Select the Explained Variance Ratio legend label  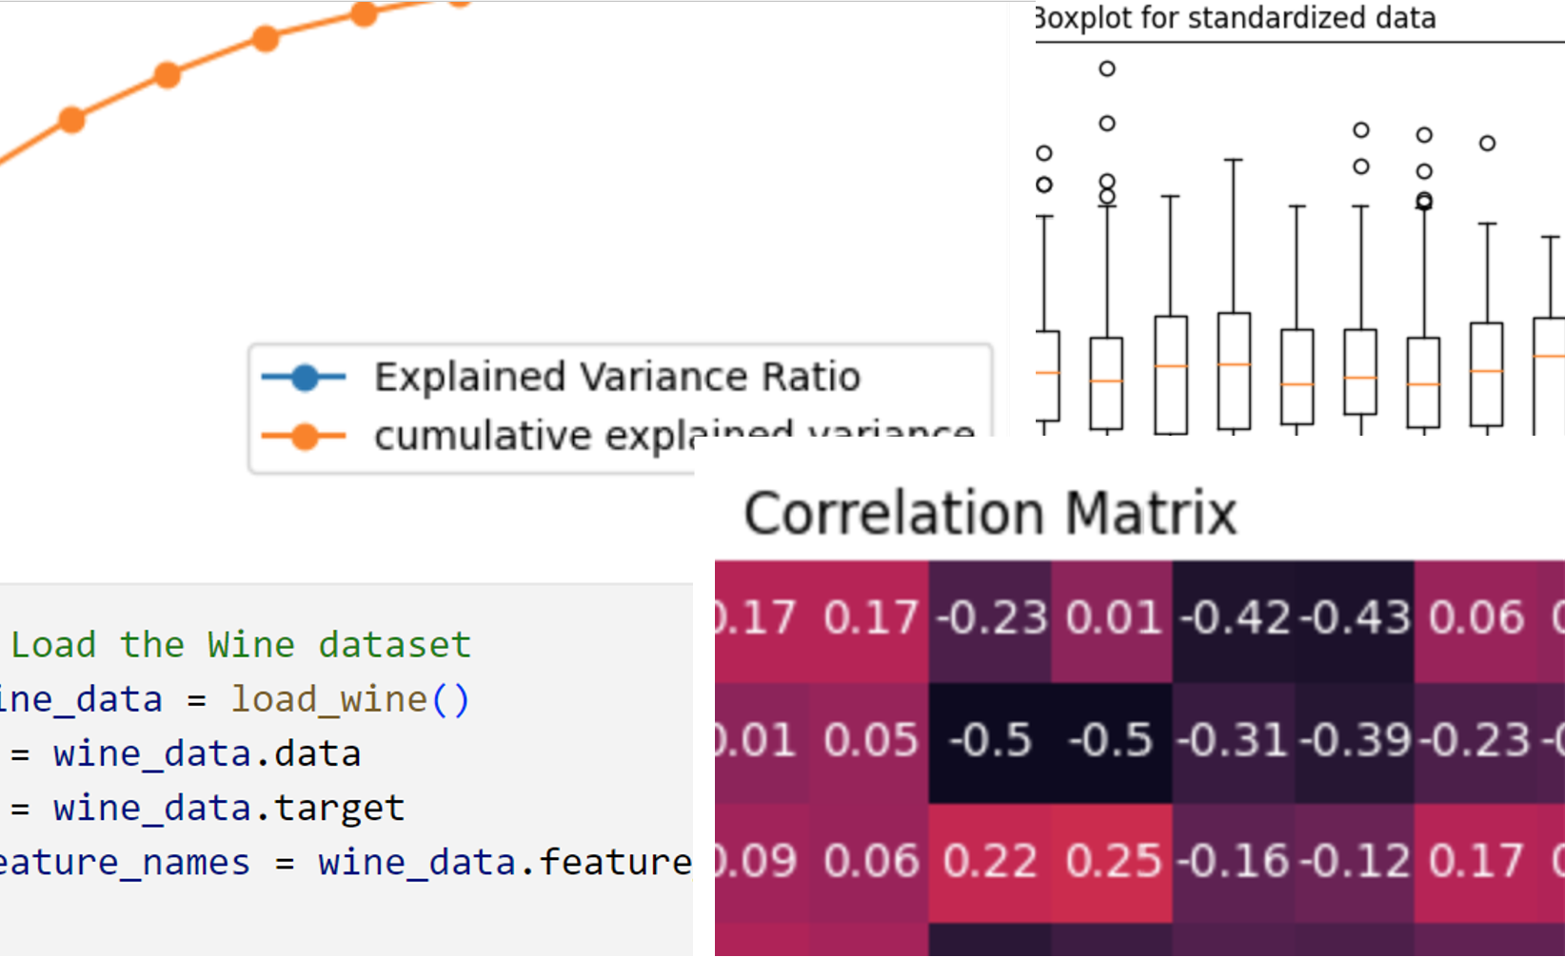coord(617,377)
